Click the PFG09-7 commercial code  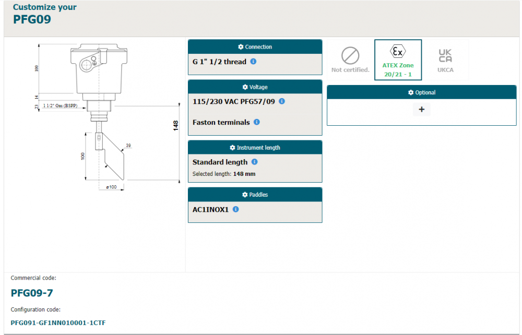[x=32, y=293]
